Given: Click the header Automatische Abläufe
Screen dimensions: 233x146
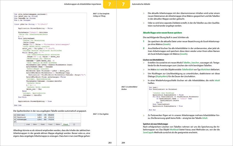Looking at the screenshot, I should (x=141, y=4).
